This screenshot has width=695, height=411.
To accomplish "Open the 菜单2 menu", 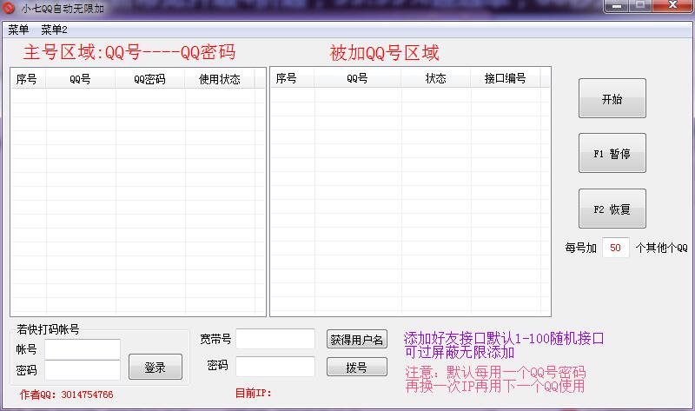I will coord(54,30).
